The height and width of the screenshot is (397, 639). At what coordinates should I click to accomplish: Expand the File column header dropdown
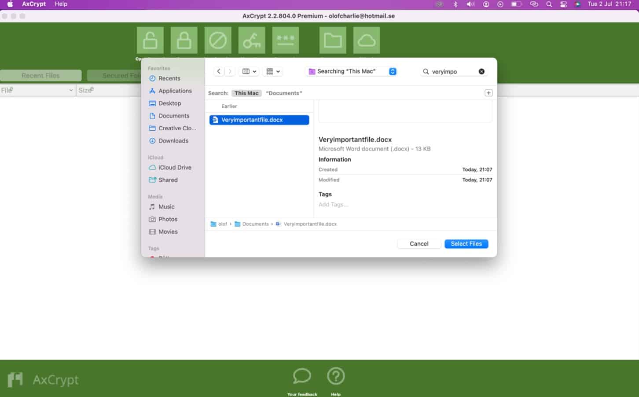[71, 90]
